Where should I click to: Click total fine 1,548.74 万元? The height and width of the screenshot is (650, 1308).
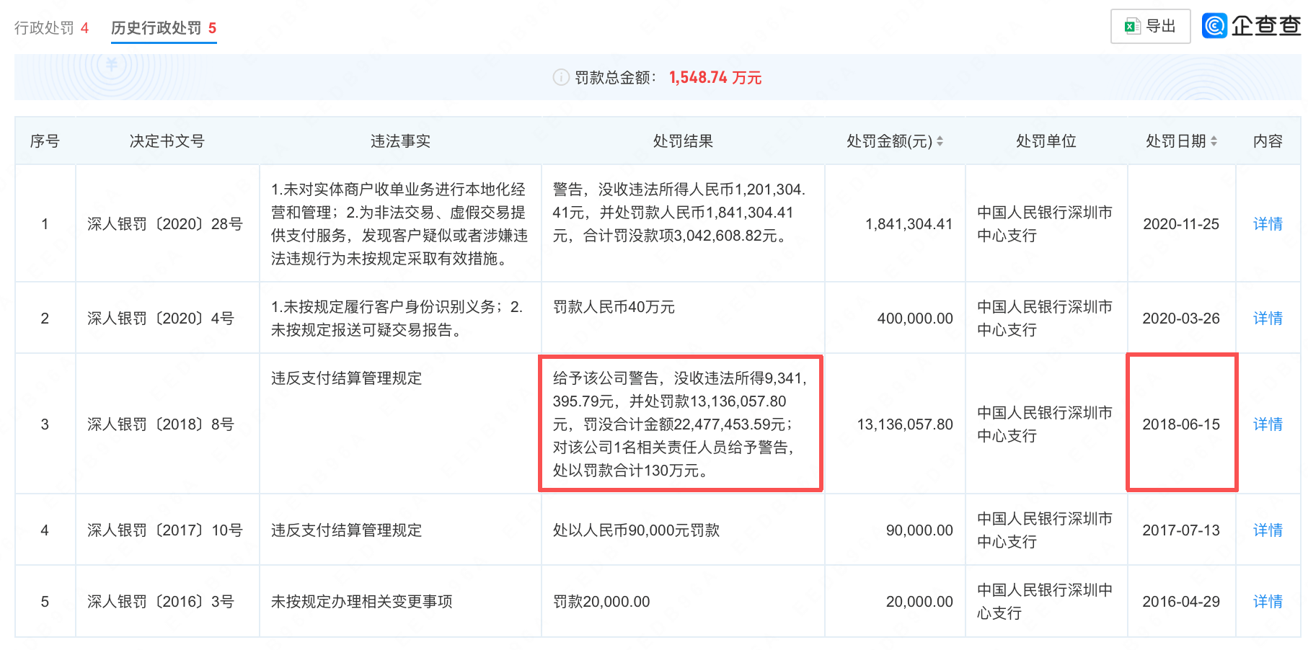pos(715,77)
